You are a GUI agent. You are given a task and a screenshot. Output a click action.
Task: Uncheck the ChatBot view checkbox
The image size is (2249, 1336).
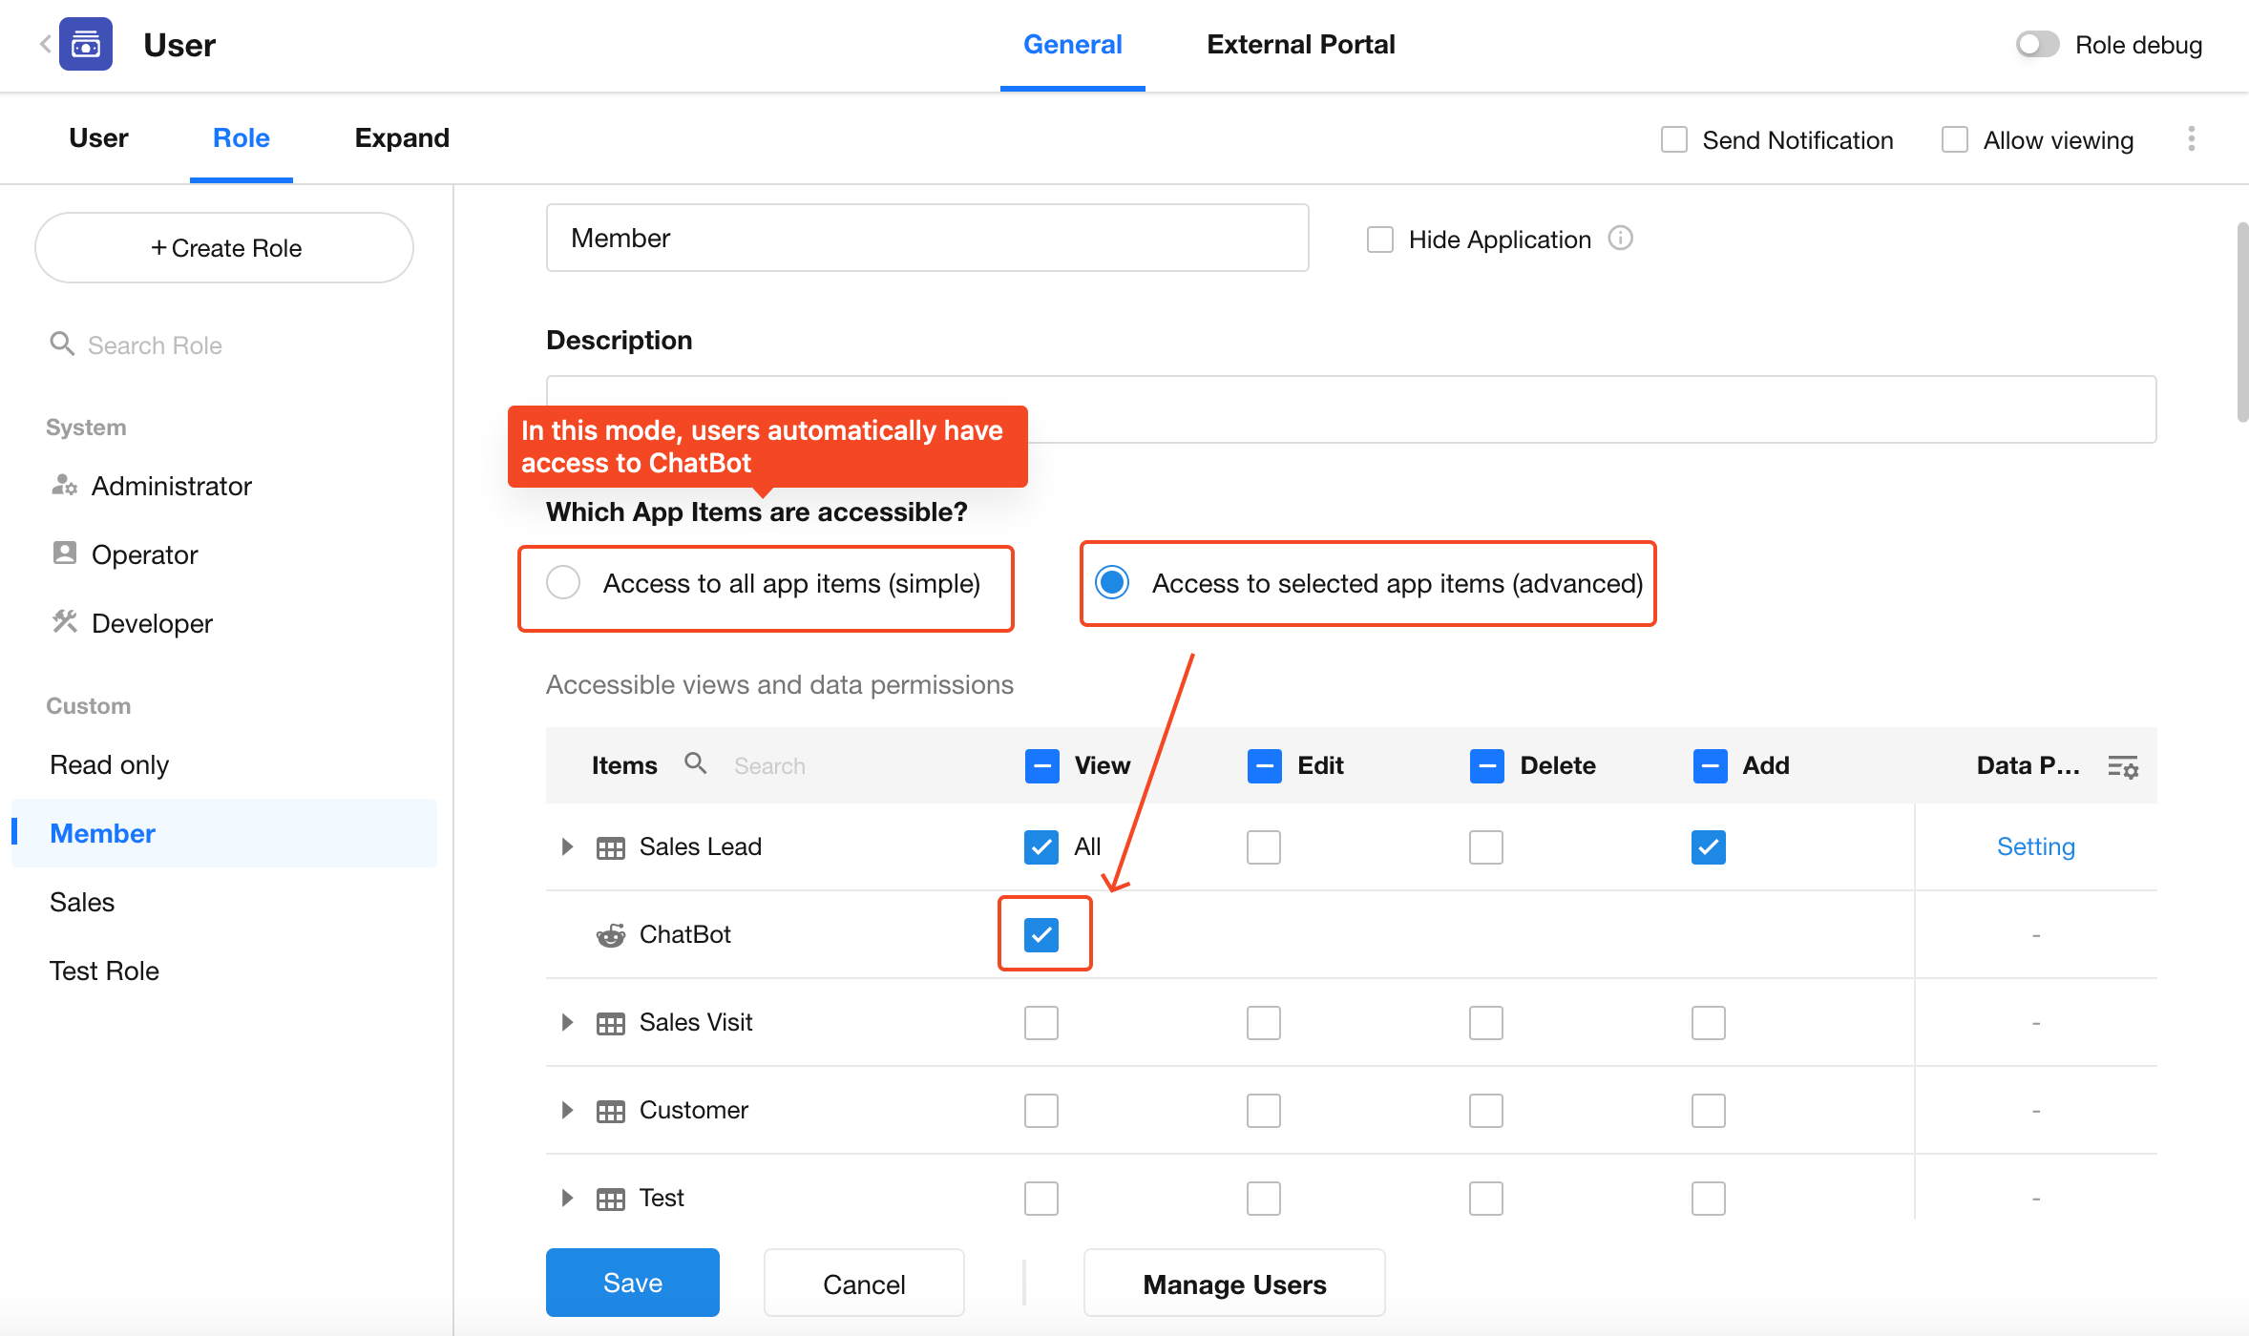tap(1041, 934)
